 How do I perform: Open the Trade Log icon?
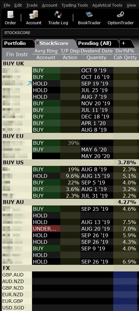[58, 15]
